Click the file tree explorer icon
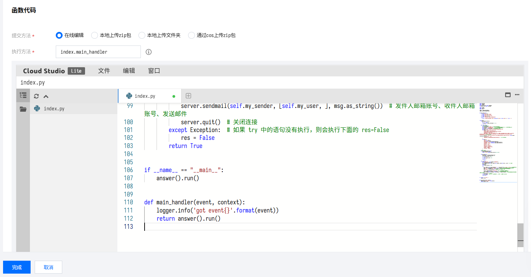The image size is (531, 277). [x=23, y=95]
